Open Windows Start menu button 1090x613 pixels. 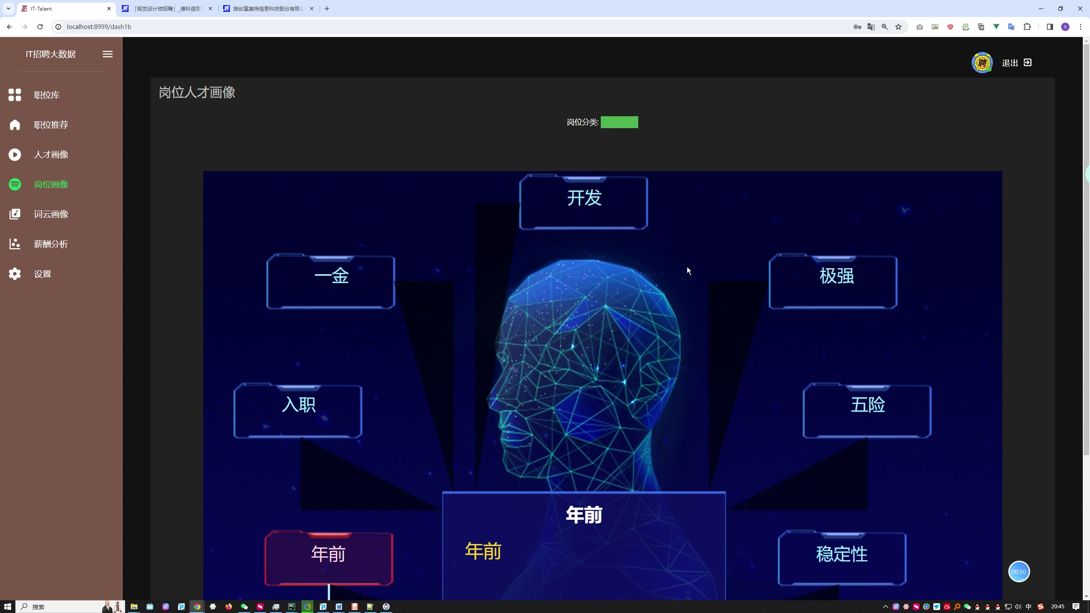(x=7, y=607)
